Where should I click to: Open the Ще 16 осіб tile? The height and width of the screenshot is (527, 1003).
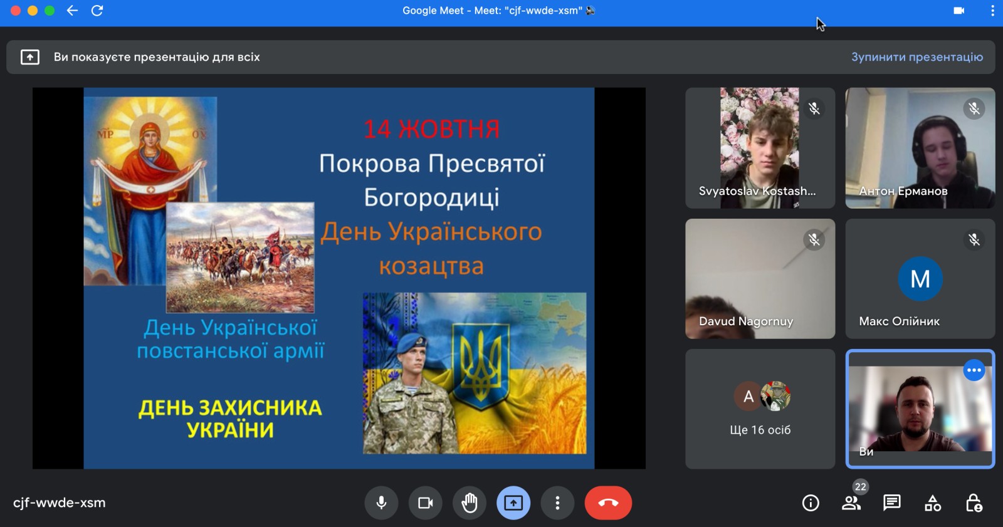pos(760,409)
